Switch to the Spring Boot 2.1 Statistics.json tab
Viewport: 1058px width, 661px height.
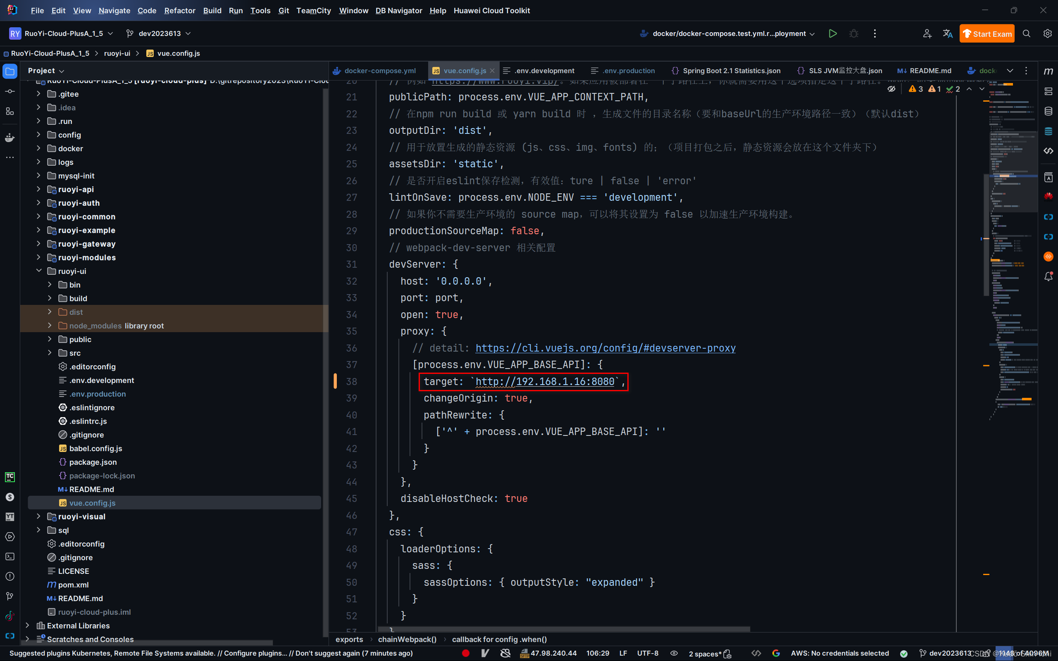pyautogui.click(x=726, y=71)
